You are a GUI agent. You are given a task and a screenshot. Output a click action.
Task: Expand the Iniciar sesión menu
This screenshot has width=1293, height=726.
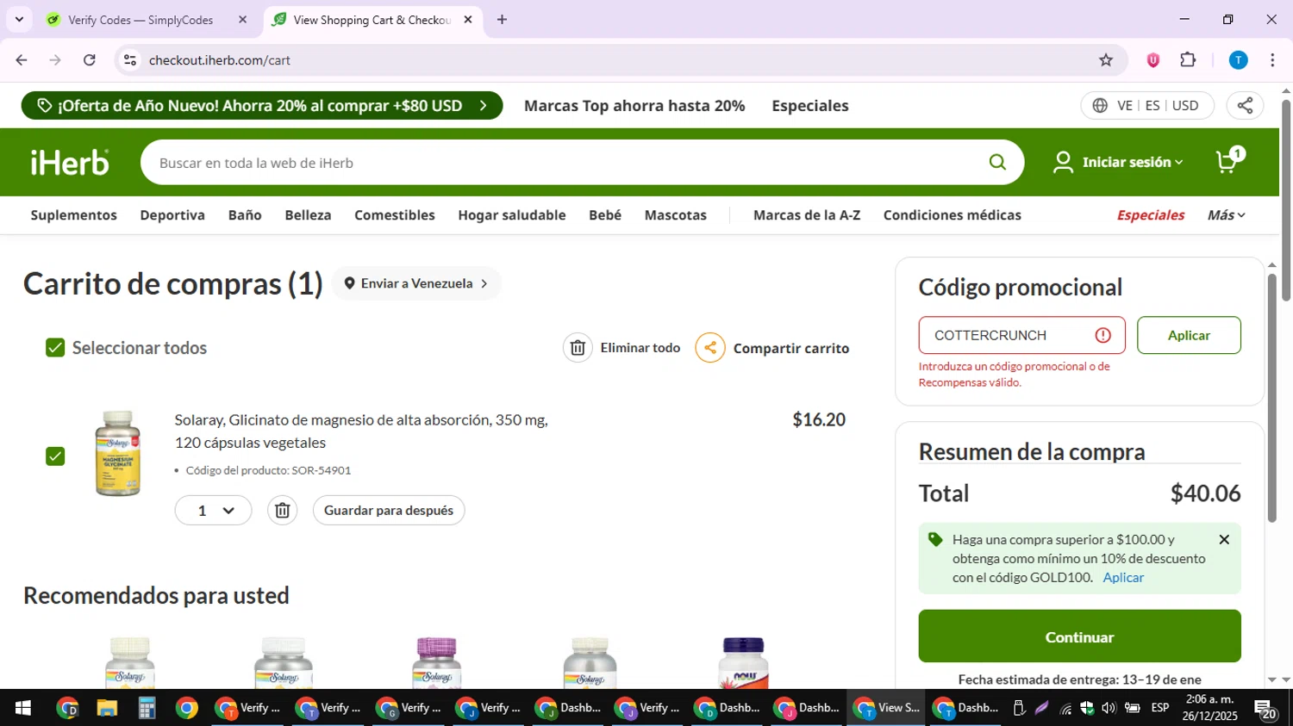click(1119, 162)
